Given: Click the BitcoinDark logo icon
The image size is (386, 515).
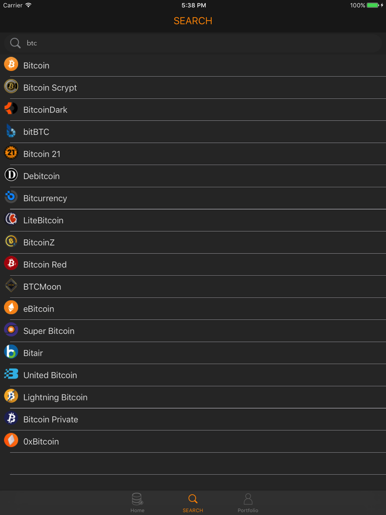Looking at the screenshot, I should click(11, 108).
